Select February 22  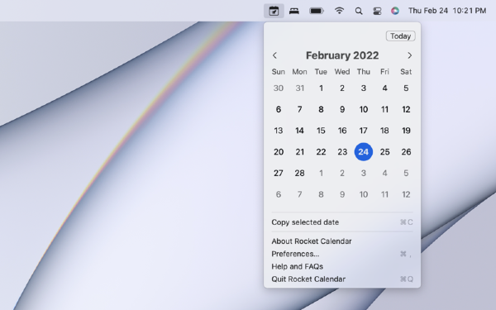pos(321,152)
